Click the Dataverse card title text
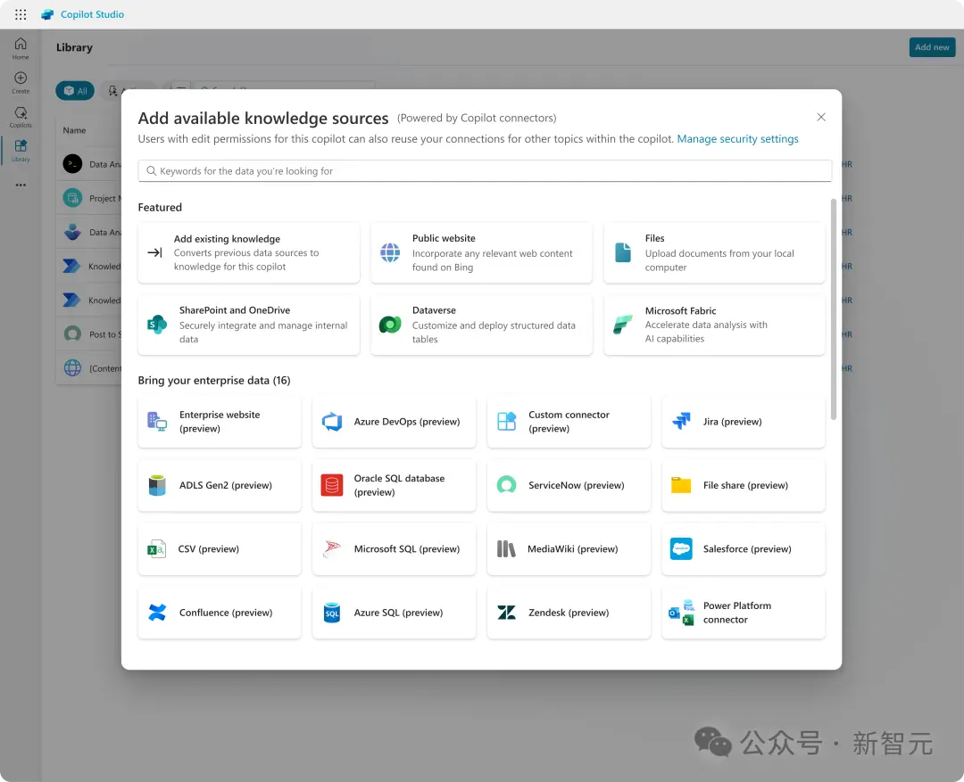Screen dimensions: 964x782 point(434,310)
